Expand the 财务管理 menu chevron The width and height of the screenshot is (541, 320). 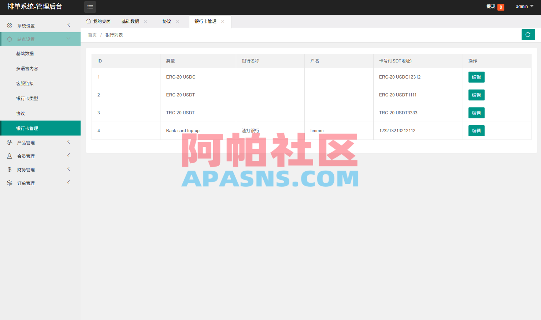68,169
